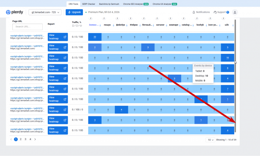This screenshot has height=156, width=260.
Task: Open Chrome SEO Analyzer tab
Action: pos(136,4)
